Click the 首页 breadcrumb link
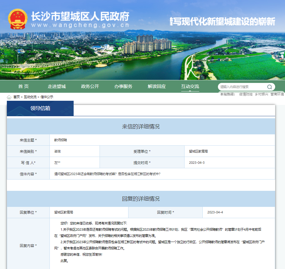This screenshot has width=285, height=269. 16,97
